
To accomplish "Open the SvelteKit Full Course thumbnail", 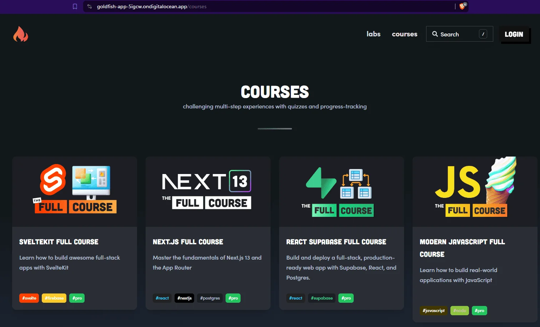I will pyautogui.click(x=75, y=191).
